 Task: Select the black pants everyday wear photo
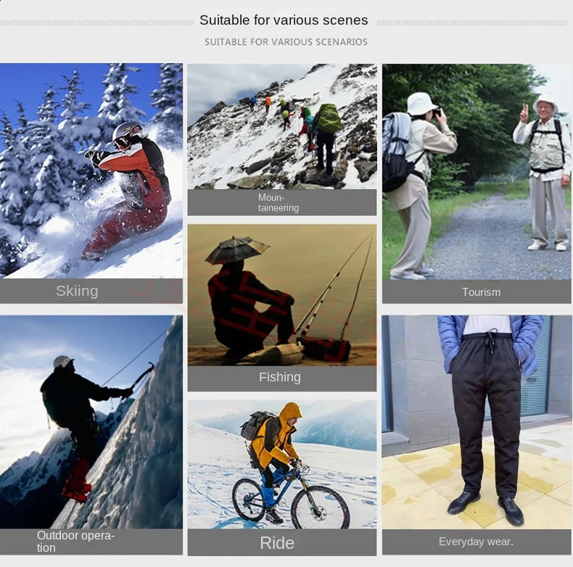click(x=477, y=421)
